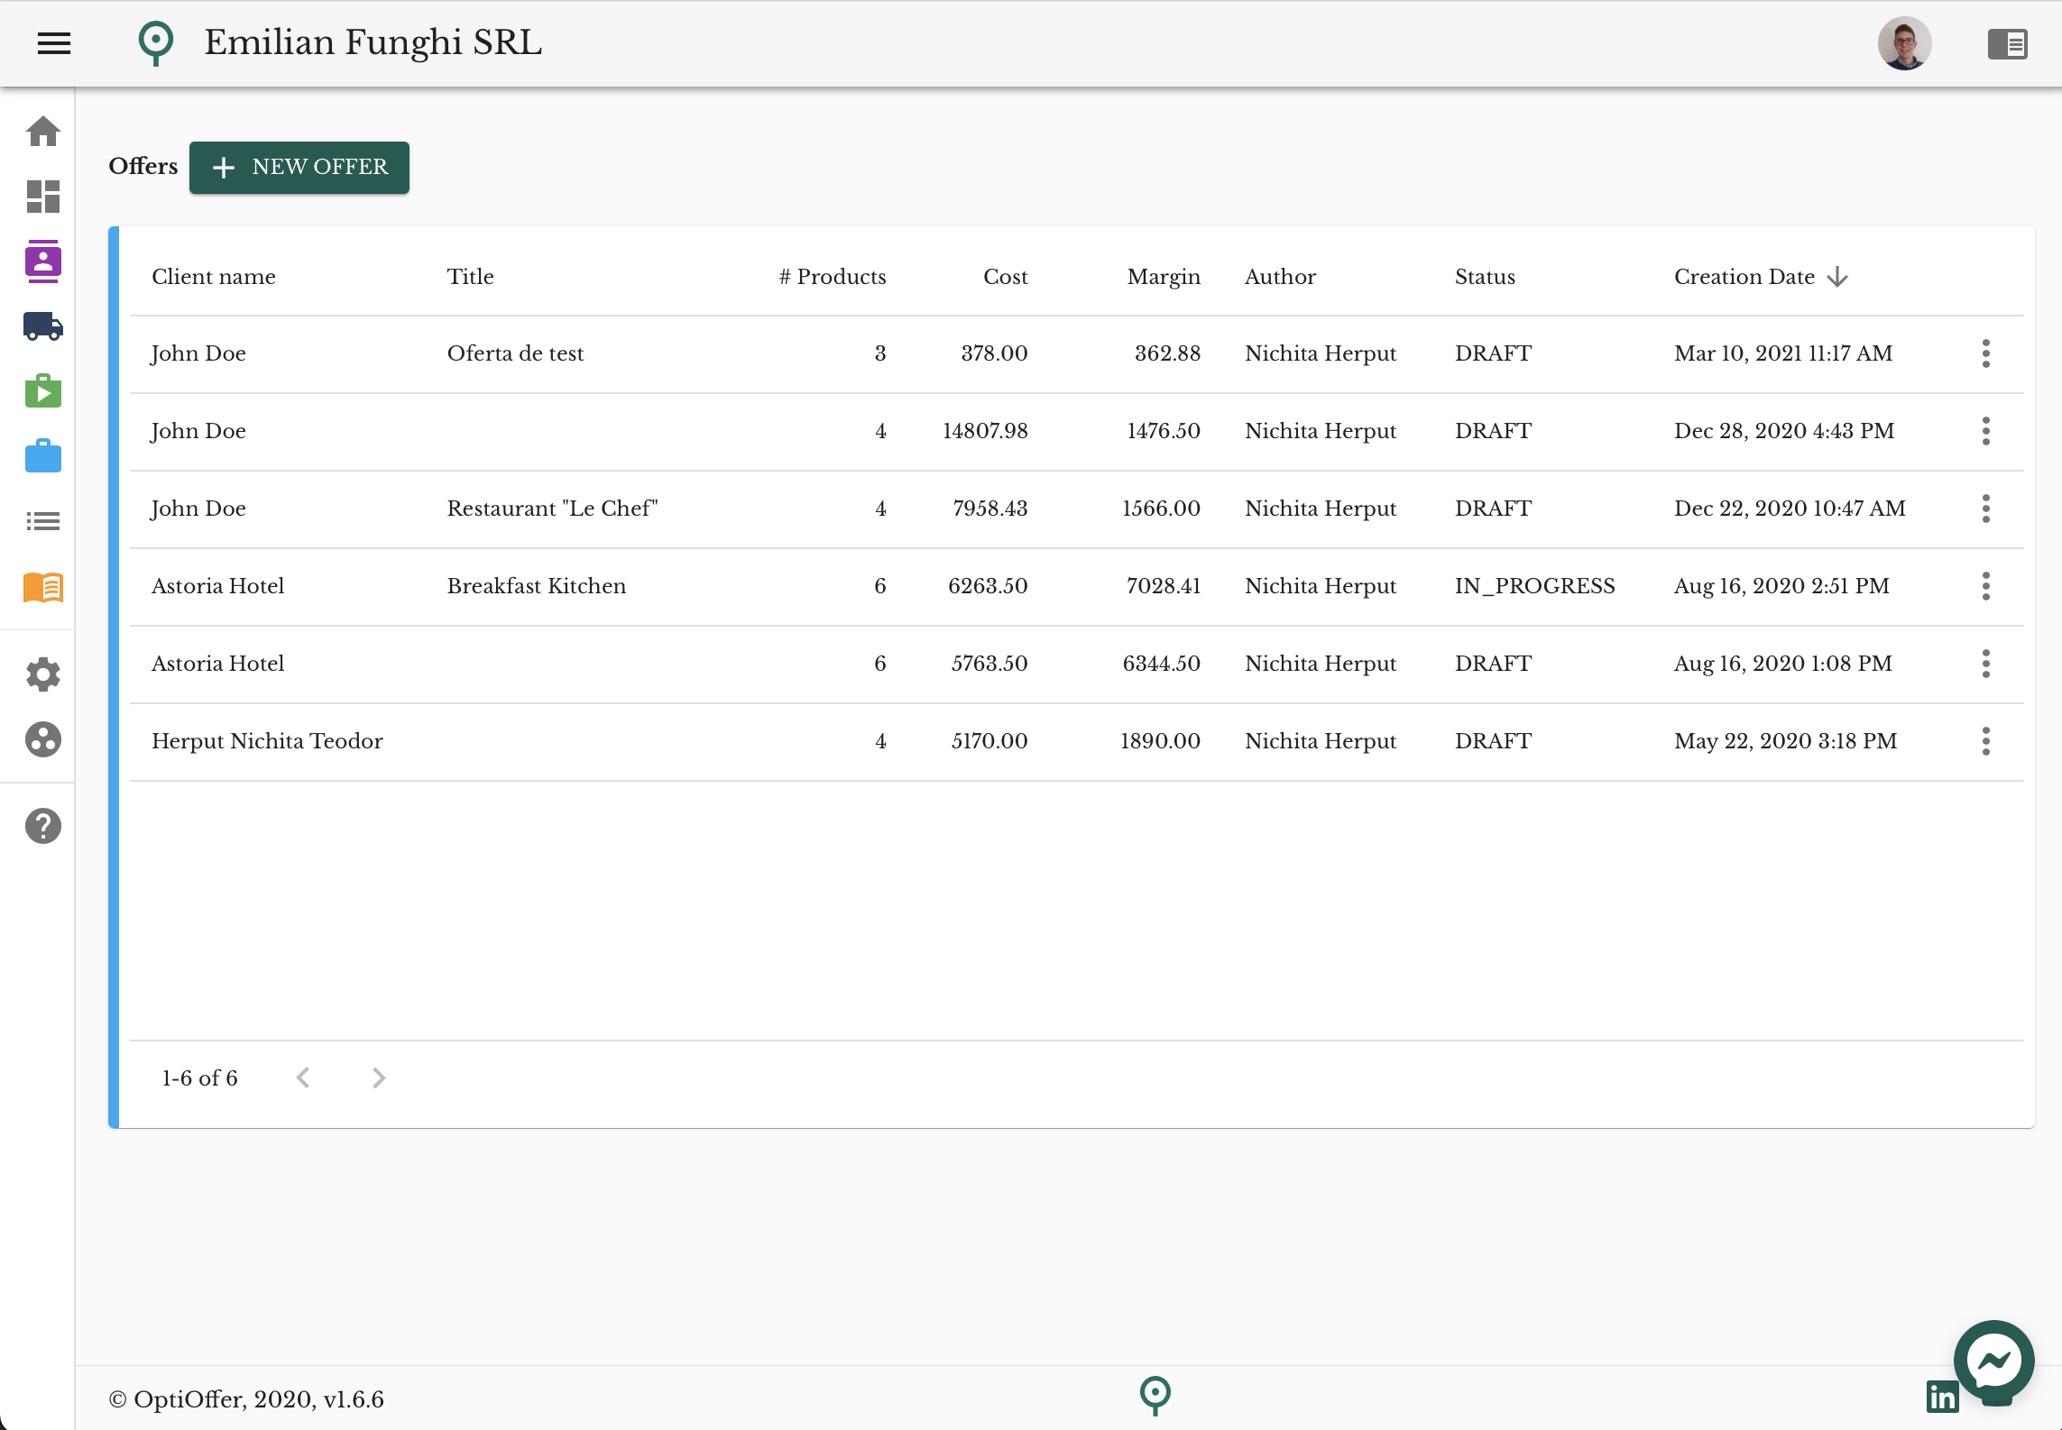Open Settings gear in sidebar
Viewport: 2062px width, 1430px height.
pyautogui.click(x=43, y=674)
